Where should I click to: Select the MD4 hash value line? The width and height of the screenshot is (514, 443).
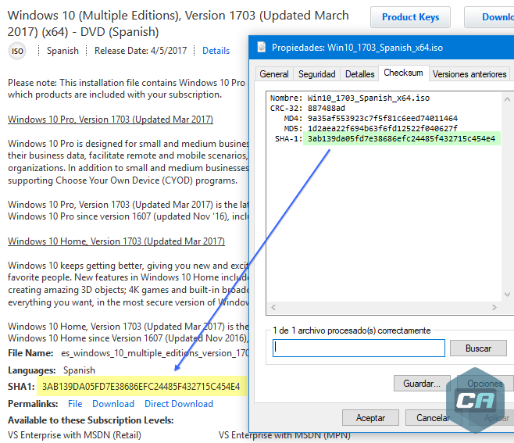(x=382, y=118)
